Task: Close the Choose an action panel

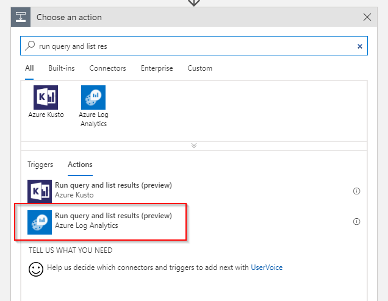Action: pyautogui.click(x=367, y=17)
